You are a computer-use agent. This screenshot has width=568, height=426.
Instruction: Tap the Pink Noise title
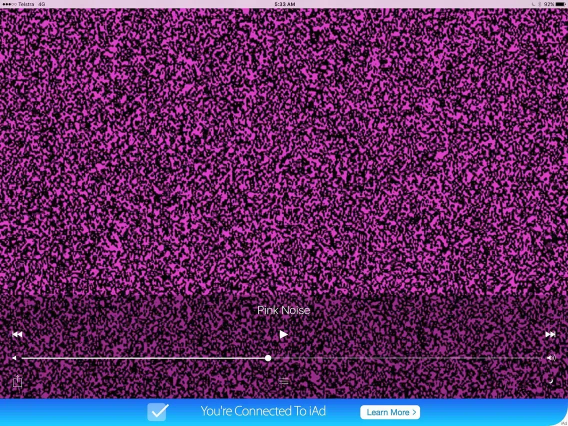(283, 310)
